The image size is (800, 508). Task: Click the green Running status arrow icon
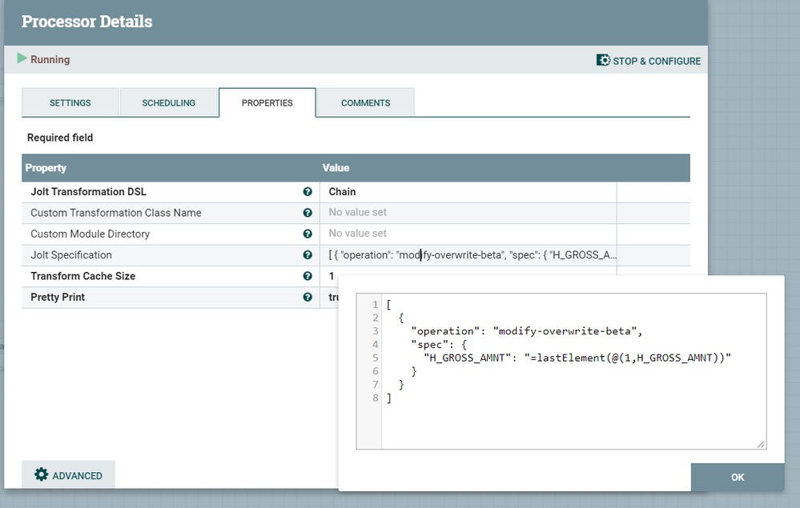pyautogui.click(x=22, y=59)
